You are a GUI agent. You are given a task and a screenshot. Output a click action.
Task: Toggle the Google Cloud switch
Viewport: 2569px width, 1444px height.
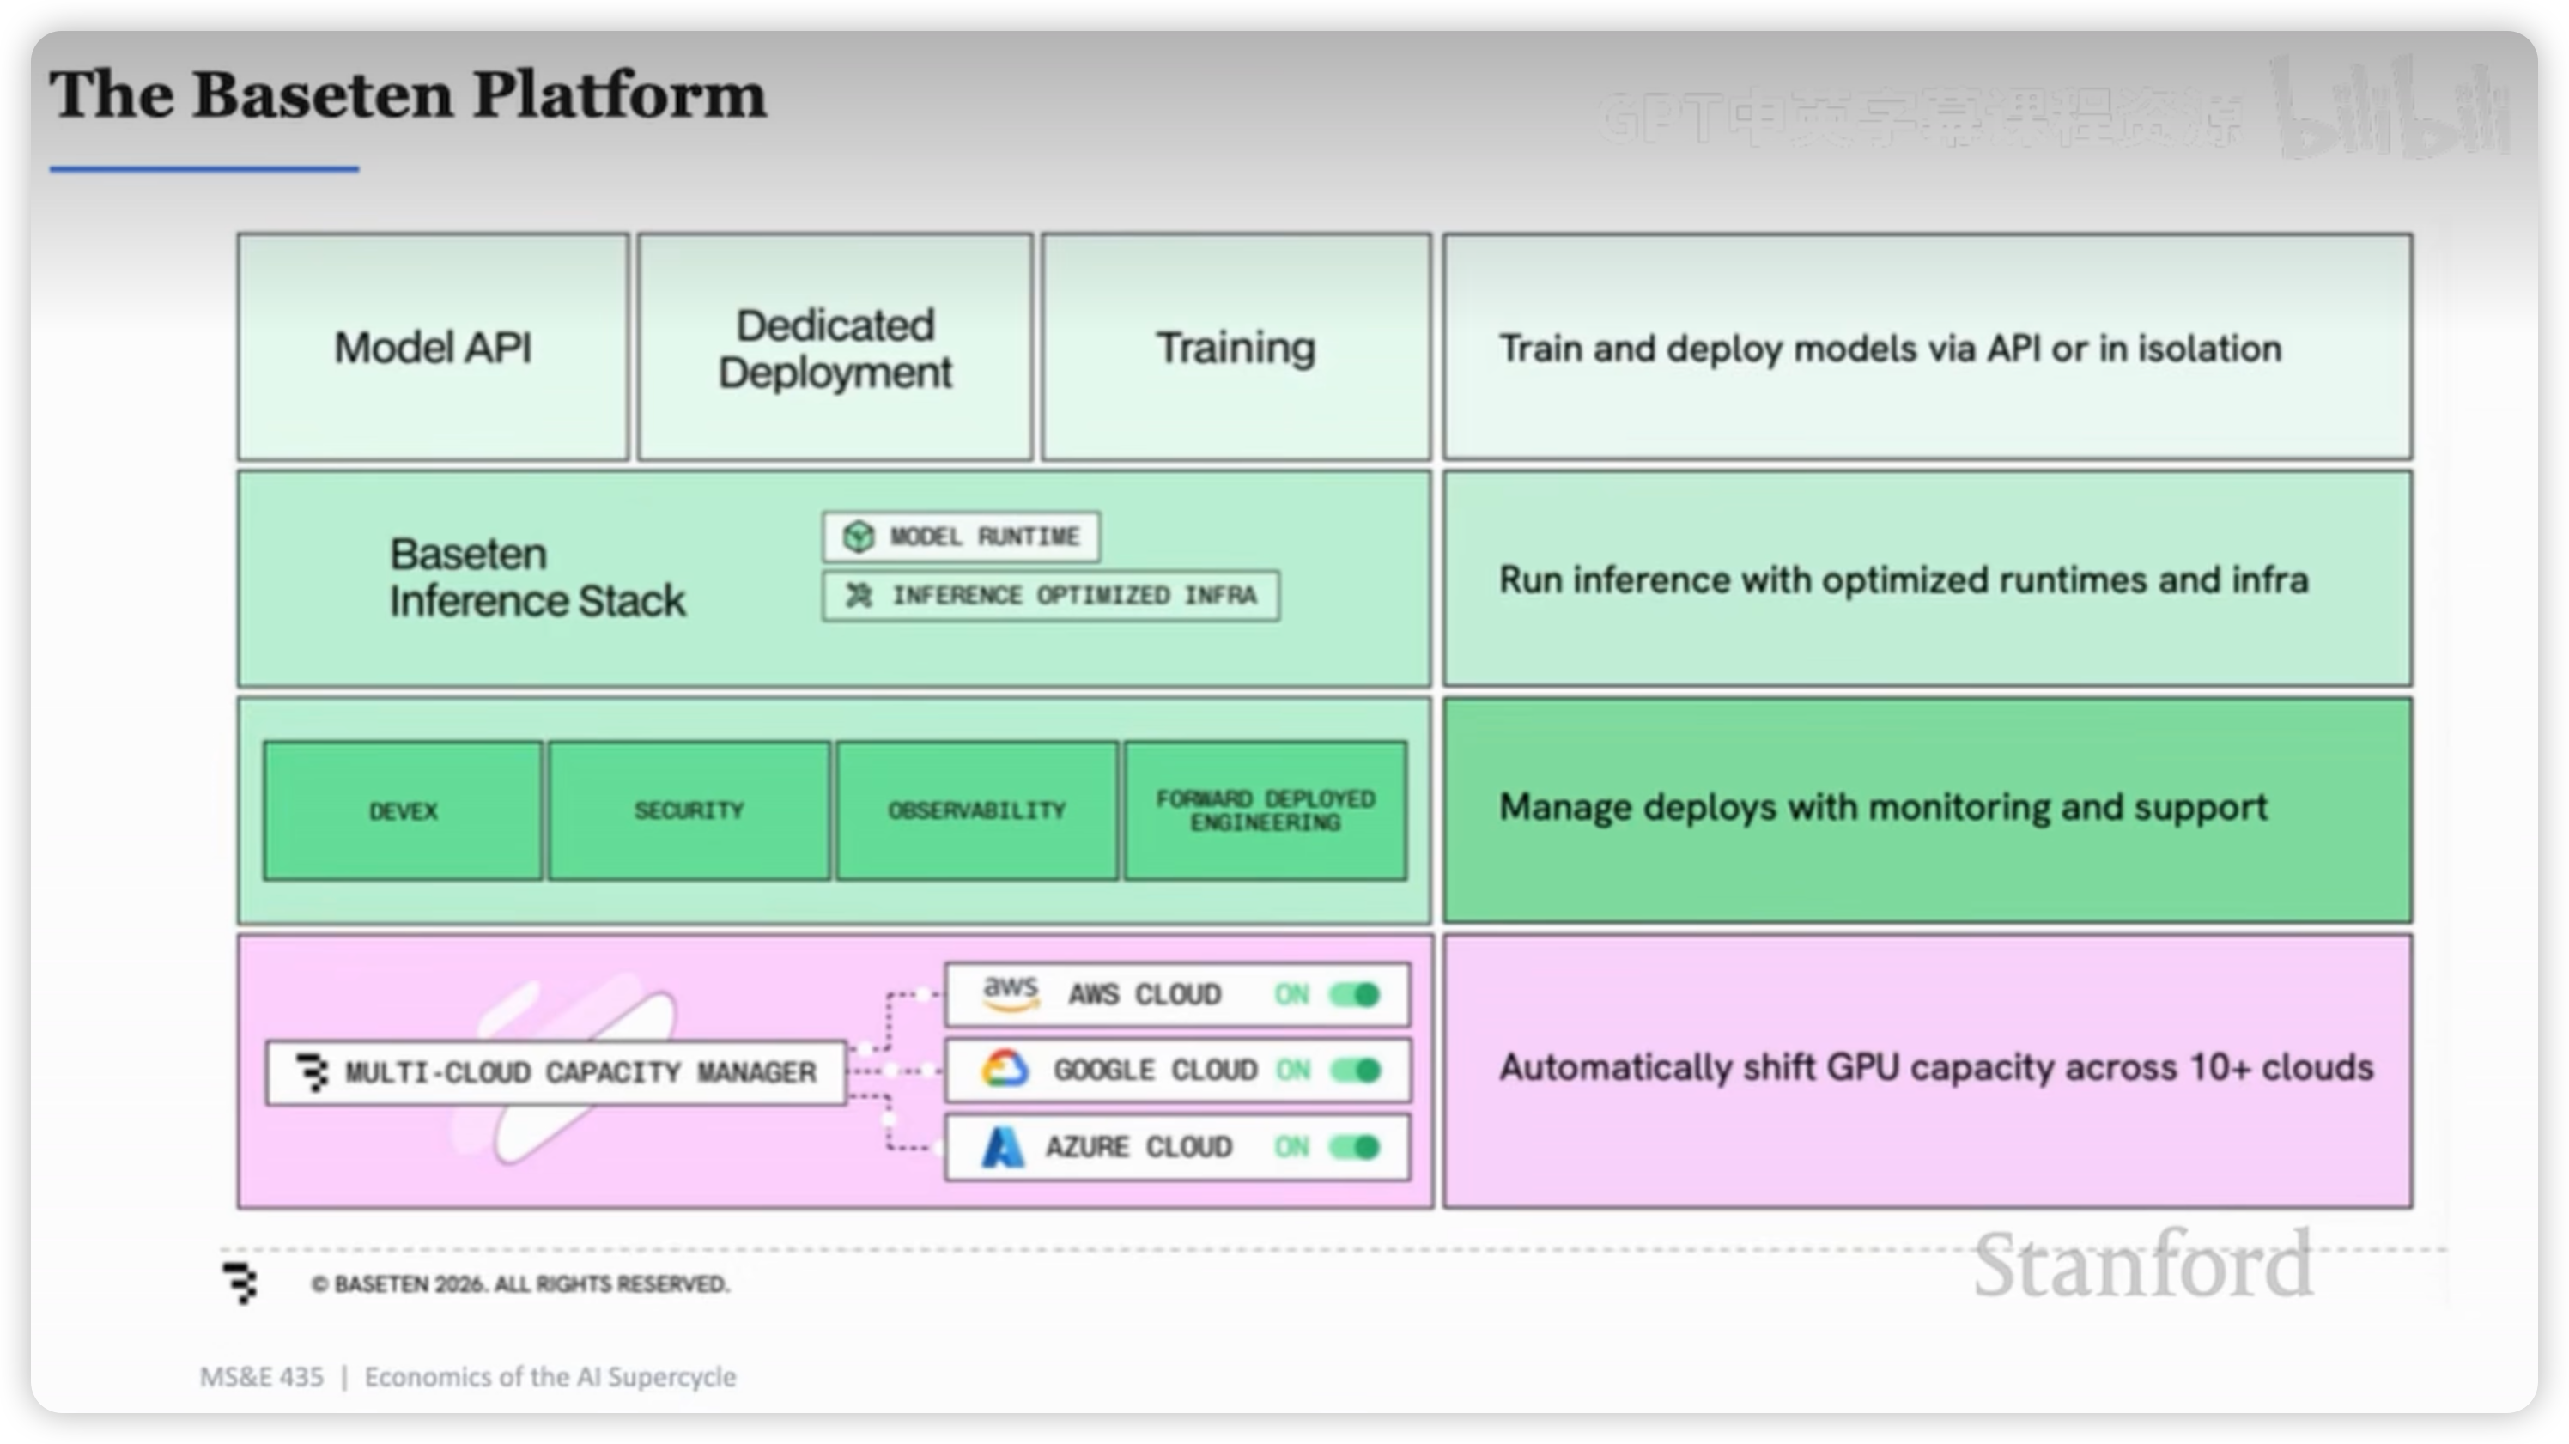(x=1354, y=1070)
